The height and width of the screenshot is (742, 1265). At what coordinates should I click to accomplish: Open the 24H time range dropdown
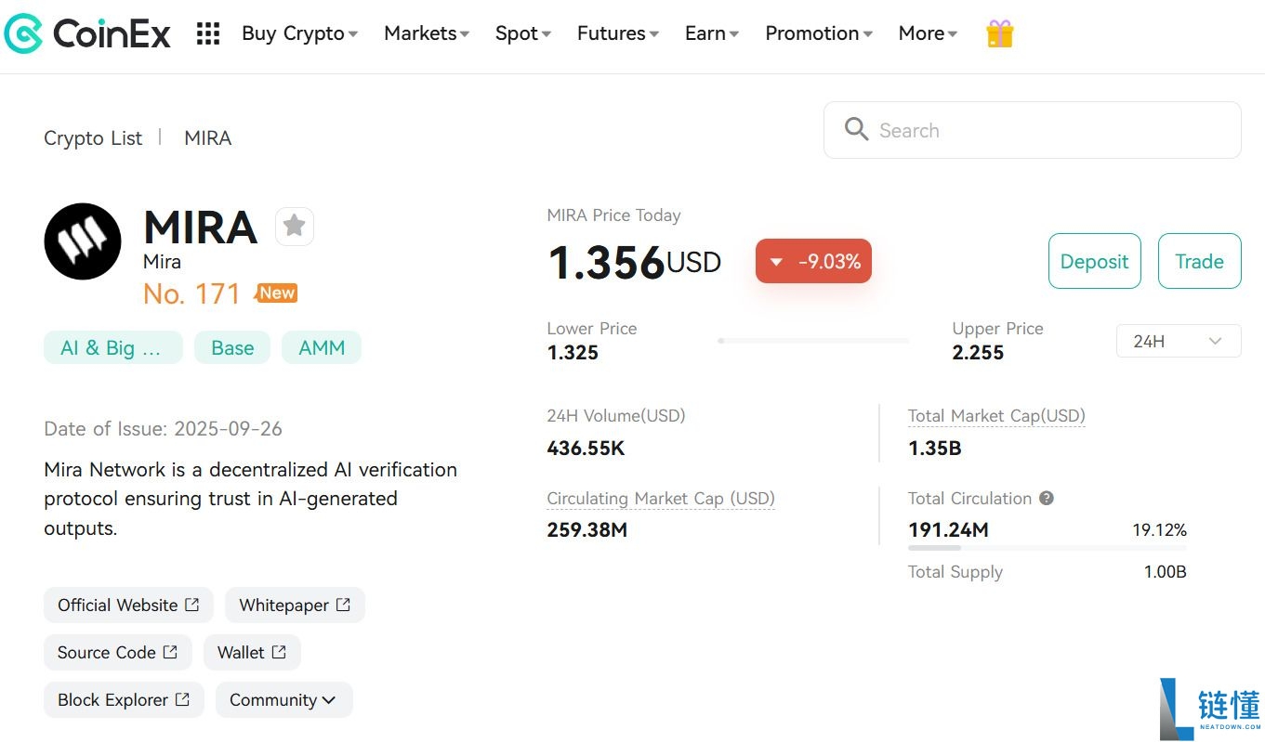click(x=1179, y=341)
